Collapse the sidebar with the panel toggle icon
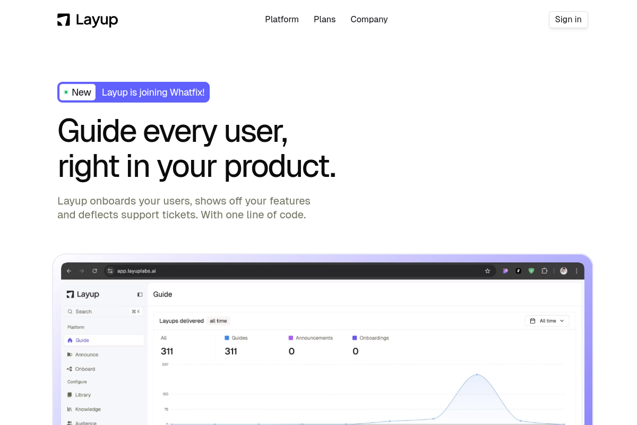The height and width of the screenshot is (425, 637). pos(140,294)
